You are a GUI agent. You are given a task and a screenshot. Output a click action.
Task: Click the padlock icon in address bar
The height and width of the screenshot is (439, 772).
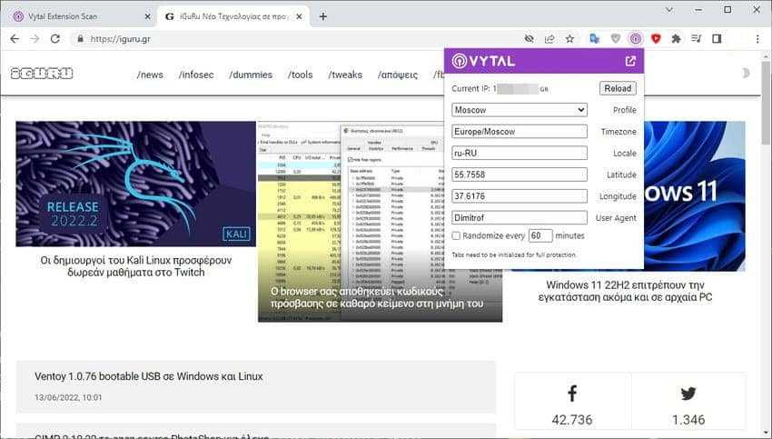pyautogui.click(x=80, y=38)
